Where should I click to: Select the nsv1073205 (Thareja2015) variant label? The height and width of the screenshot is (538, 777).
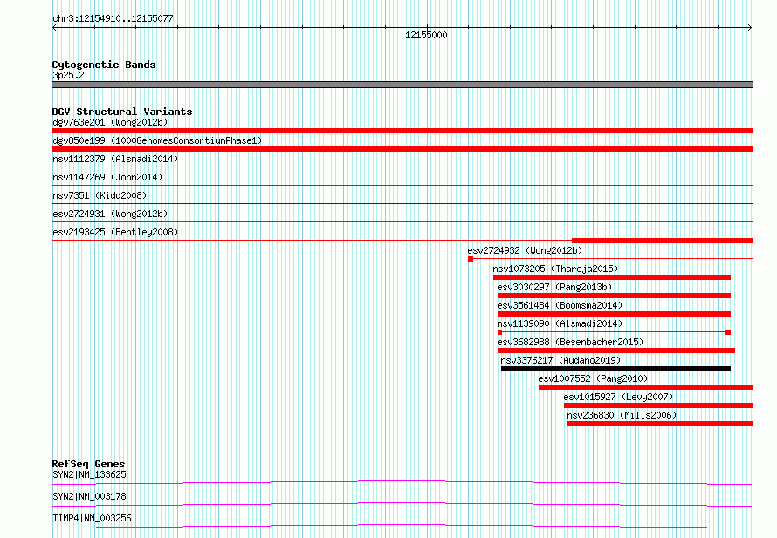pyautogui.click(x=555, y=269)
